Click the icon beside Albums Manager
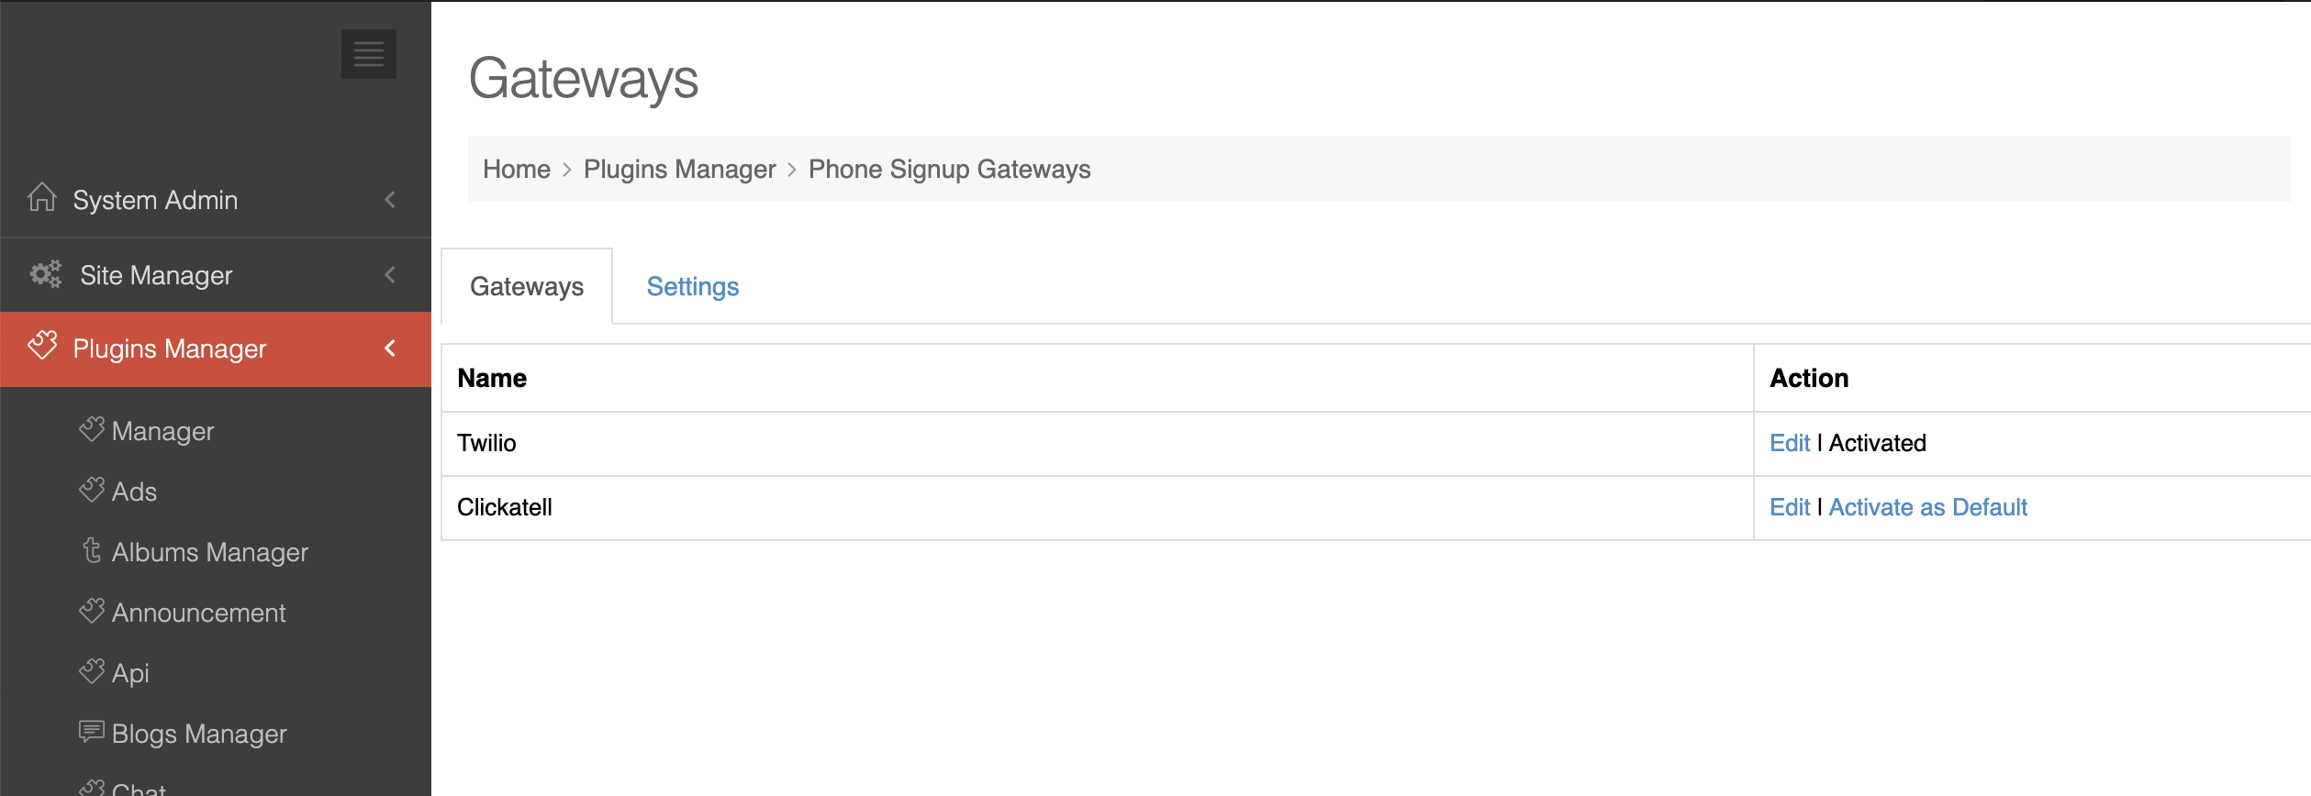The height and width of the screenshot is (796, 2311). click(92, 550)
